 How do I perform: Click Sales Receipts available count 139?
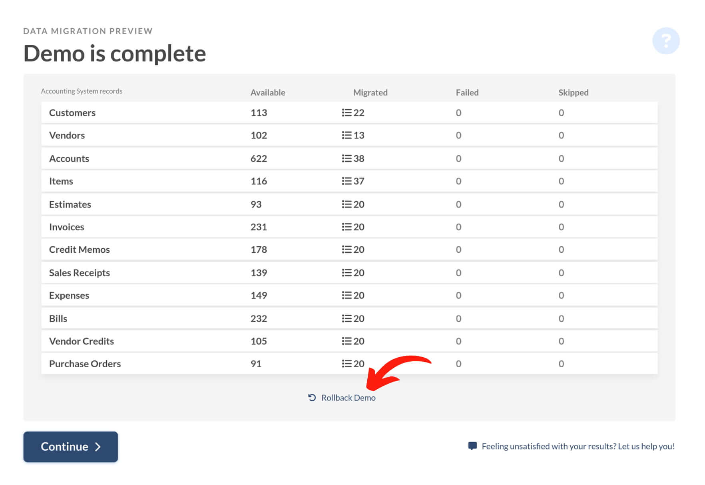click(259, 273)
